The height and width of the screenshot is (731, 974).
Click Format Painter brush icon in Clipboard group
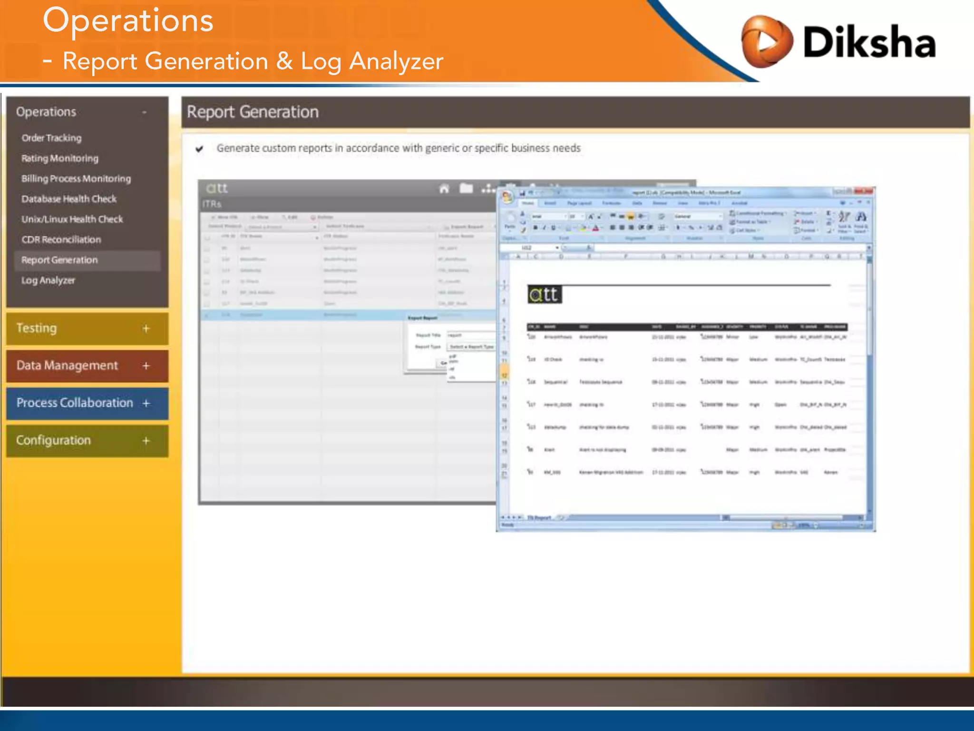point(523,230)
